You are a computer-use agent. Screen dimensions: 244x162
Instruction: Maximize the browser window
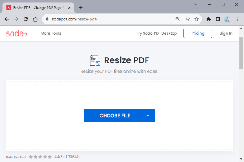(223, 4)
